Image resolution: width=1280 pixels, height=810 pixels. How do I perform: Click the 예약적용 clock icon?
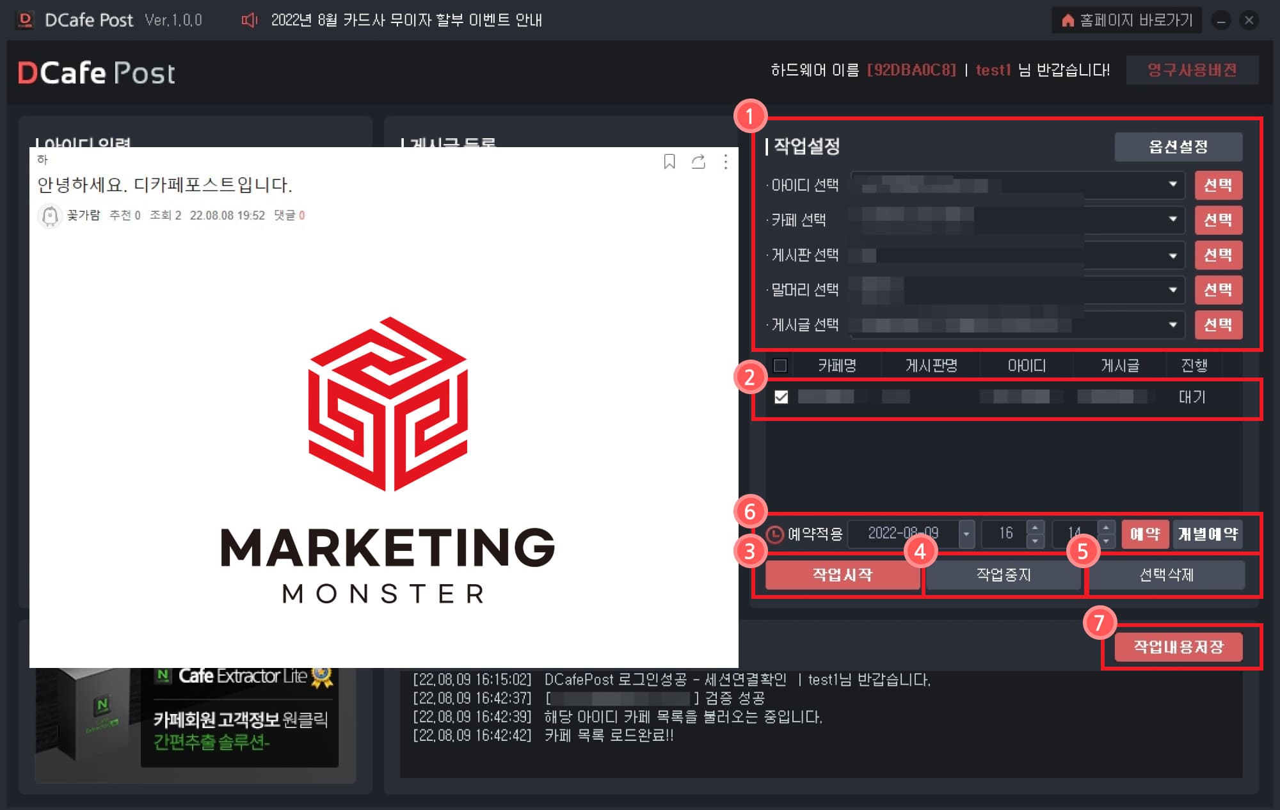[775, 534]
